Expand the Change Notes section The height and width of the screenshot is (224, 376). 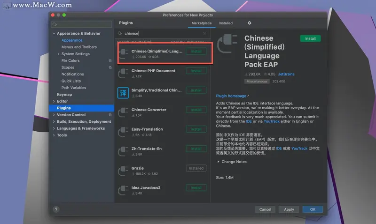pos(218,162)
